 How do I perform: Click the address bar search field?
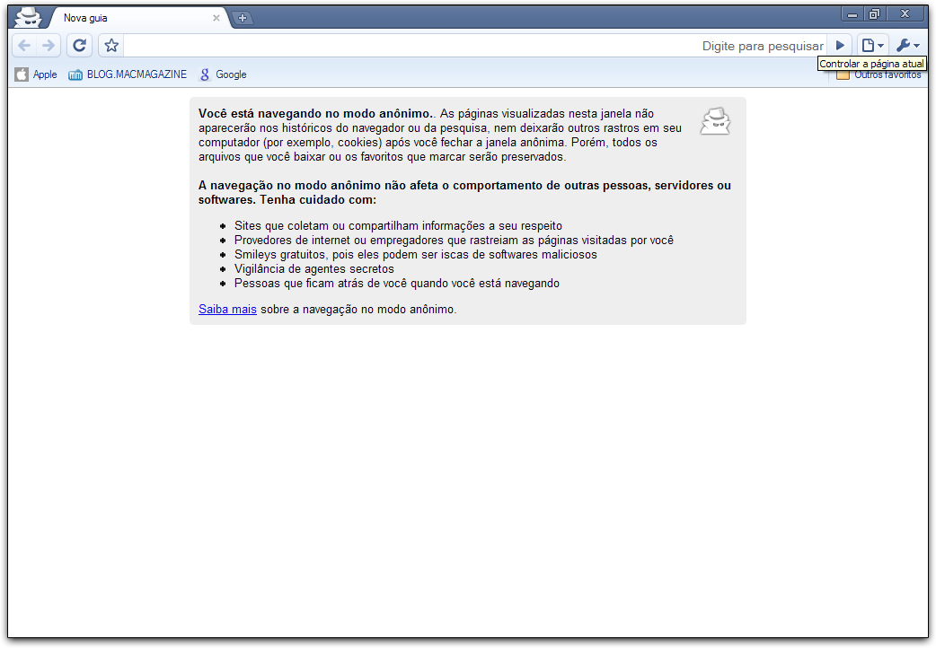[474, 46]
